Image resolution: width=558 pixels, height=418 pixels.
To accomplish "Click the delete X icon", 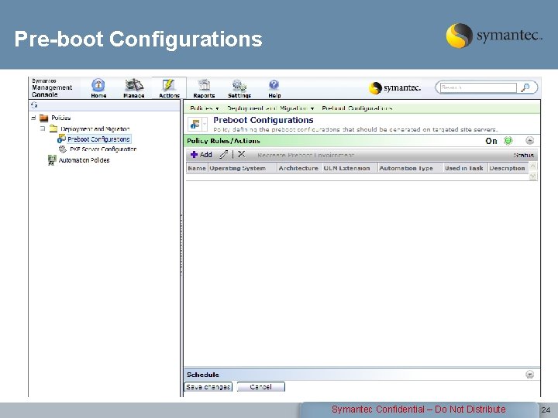I will (x=241, y=154).
